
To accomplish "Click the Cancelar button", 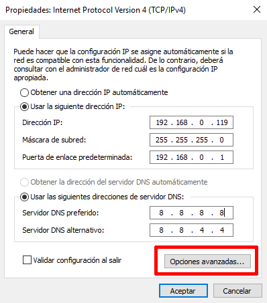I will [x=237, y=291].
